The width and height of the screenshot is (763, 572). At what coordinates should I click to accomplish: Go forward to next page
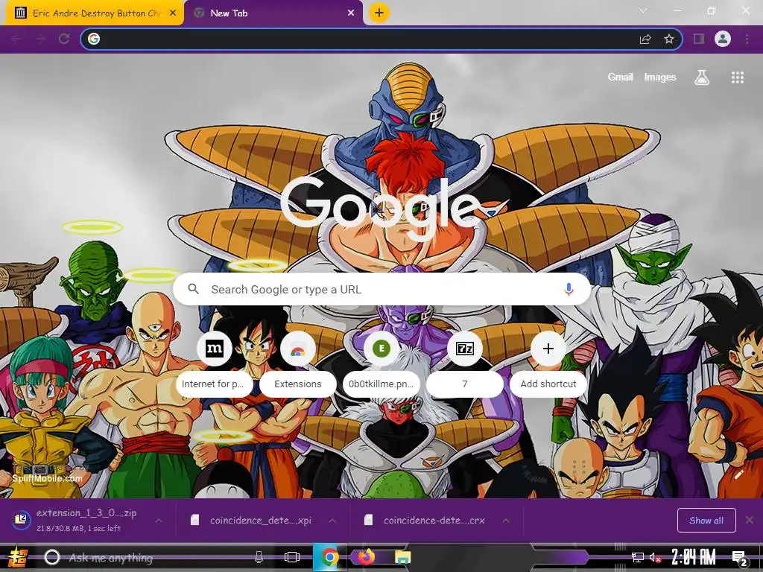click(40, 39)
